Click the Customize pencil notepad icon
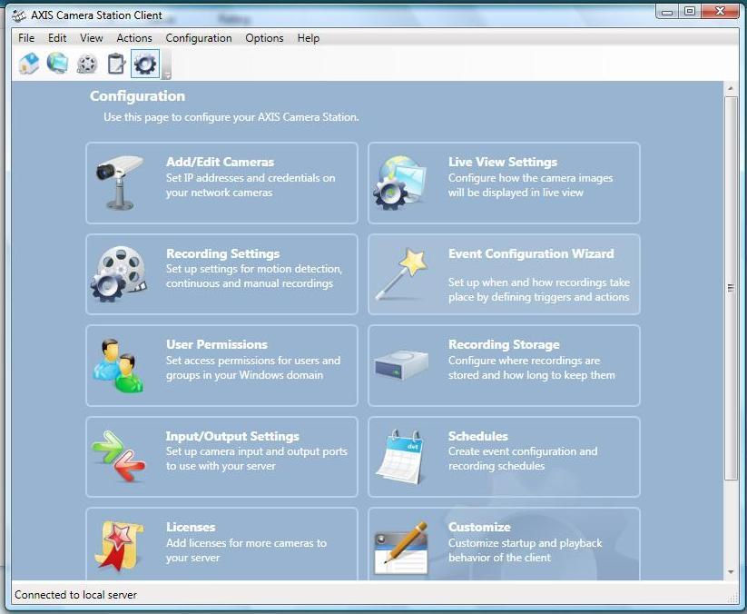747x614 pixels. pos(401,548)
